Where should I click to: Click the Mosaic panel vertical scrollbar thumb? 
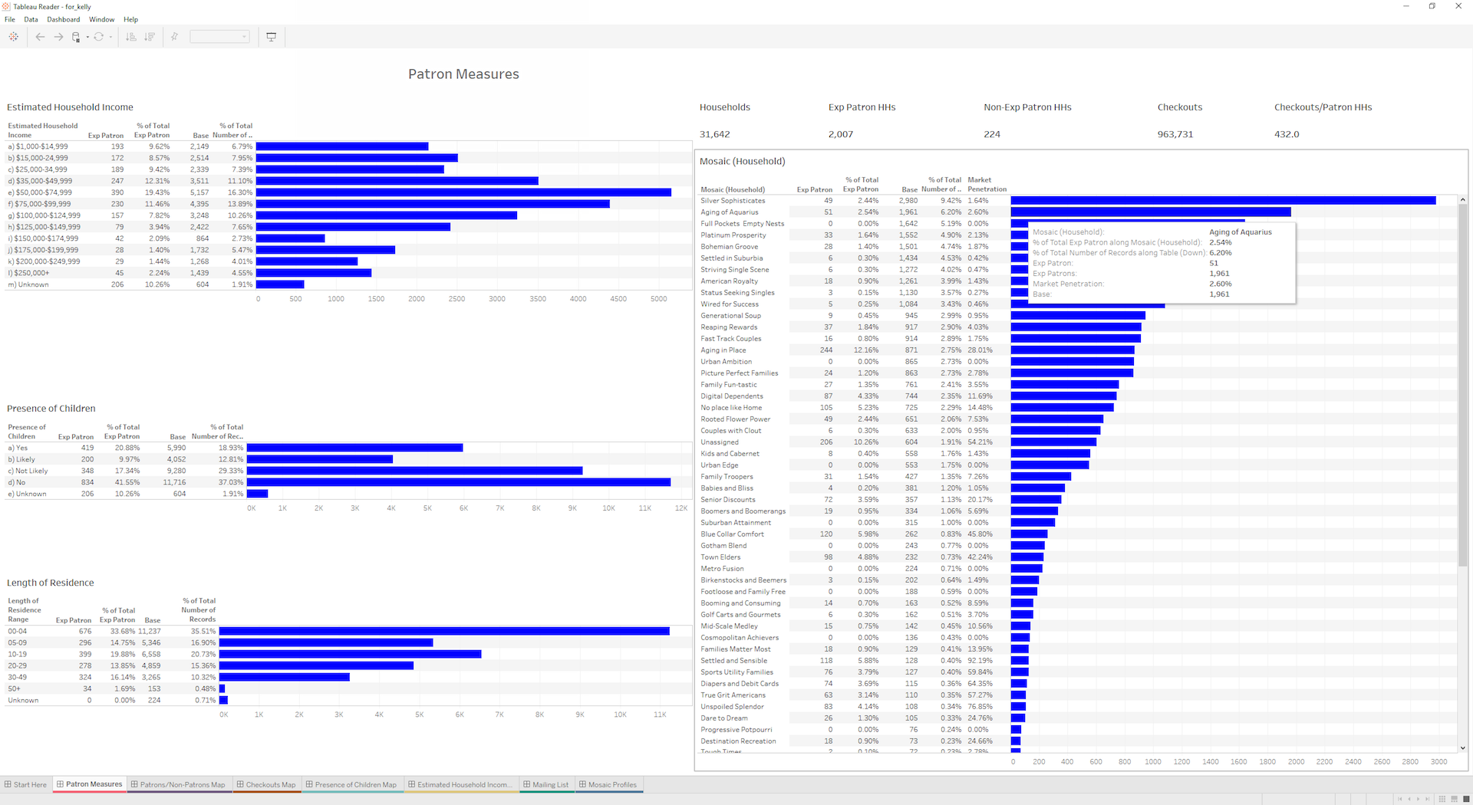[x=1462, y=386]
